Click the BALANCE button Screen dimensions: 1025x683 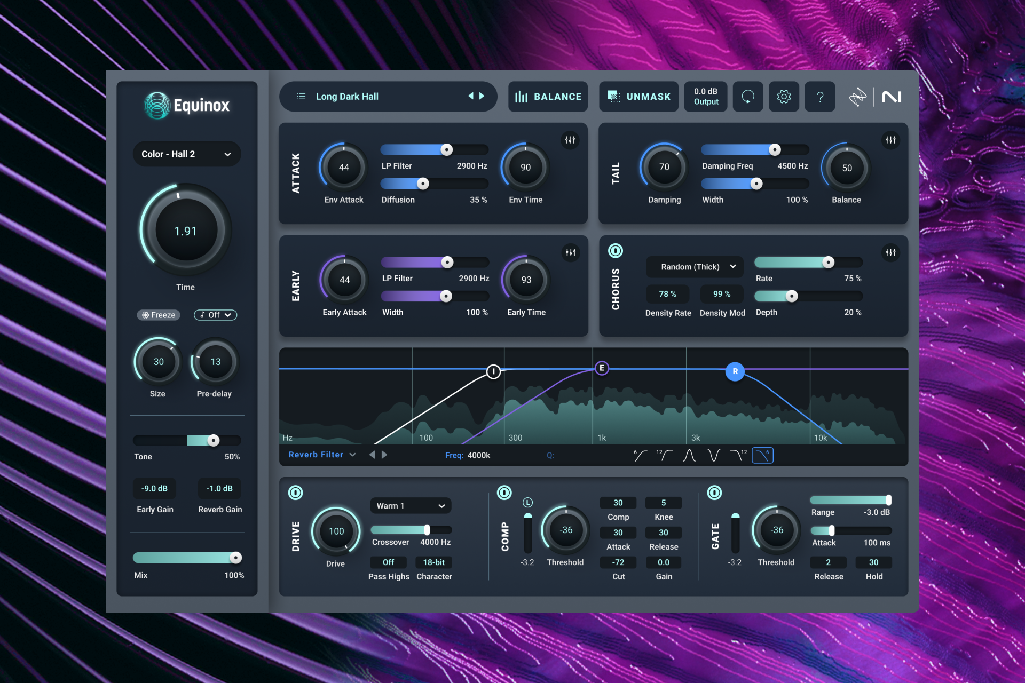point(548,97)
